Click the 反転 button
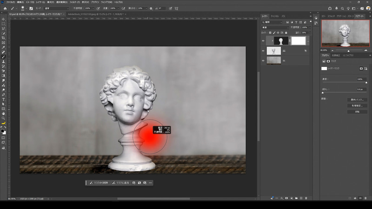 click(x=357, y=111)
